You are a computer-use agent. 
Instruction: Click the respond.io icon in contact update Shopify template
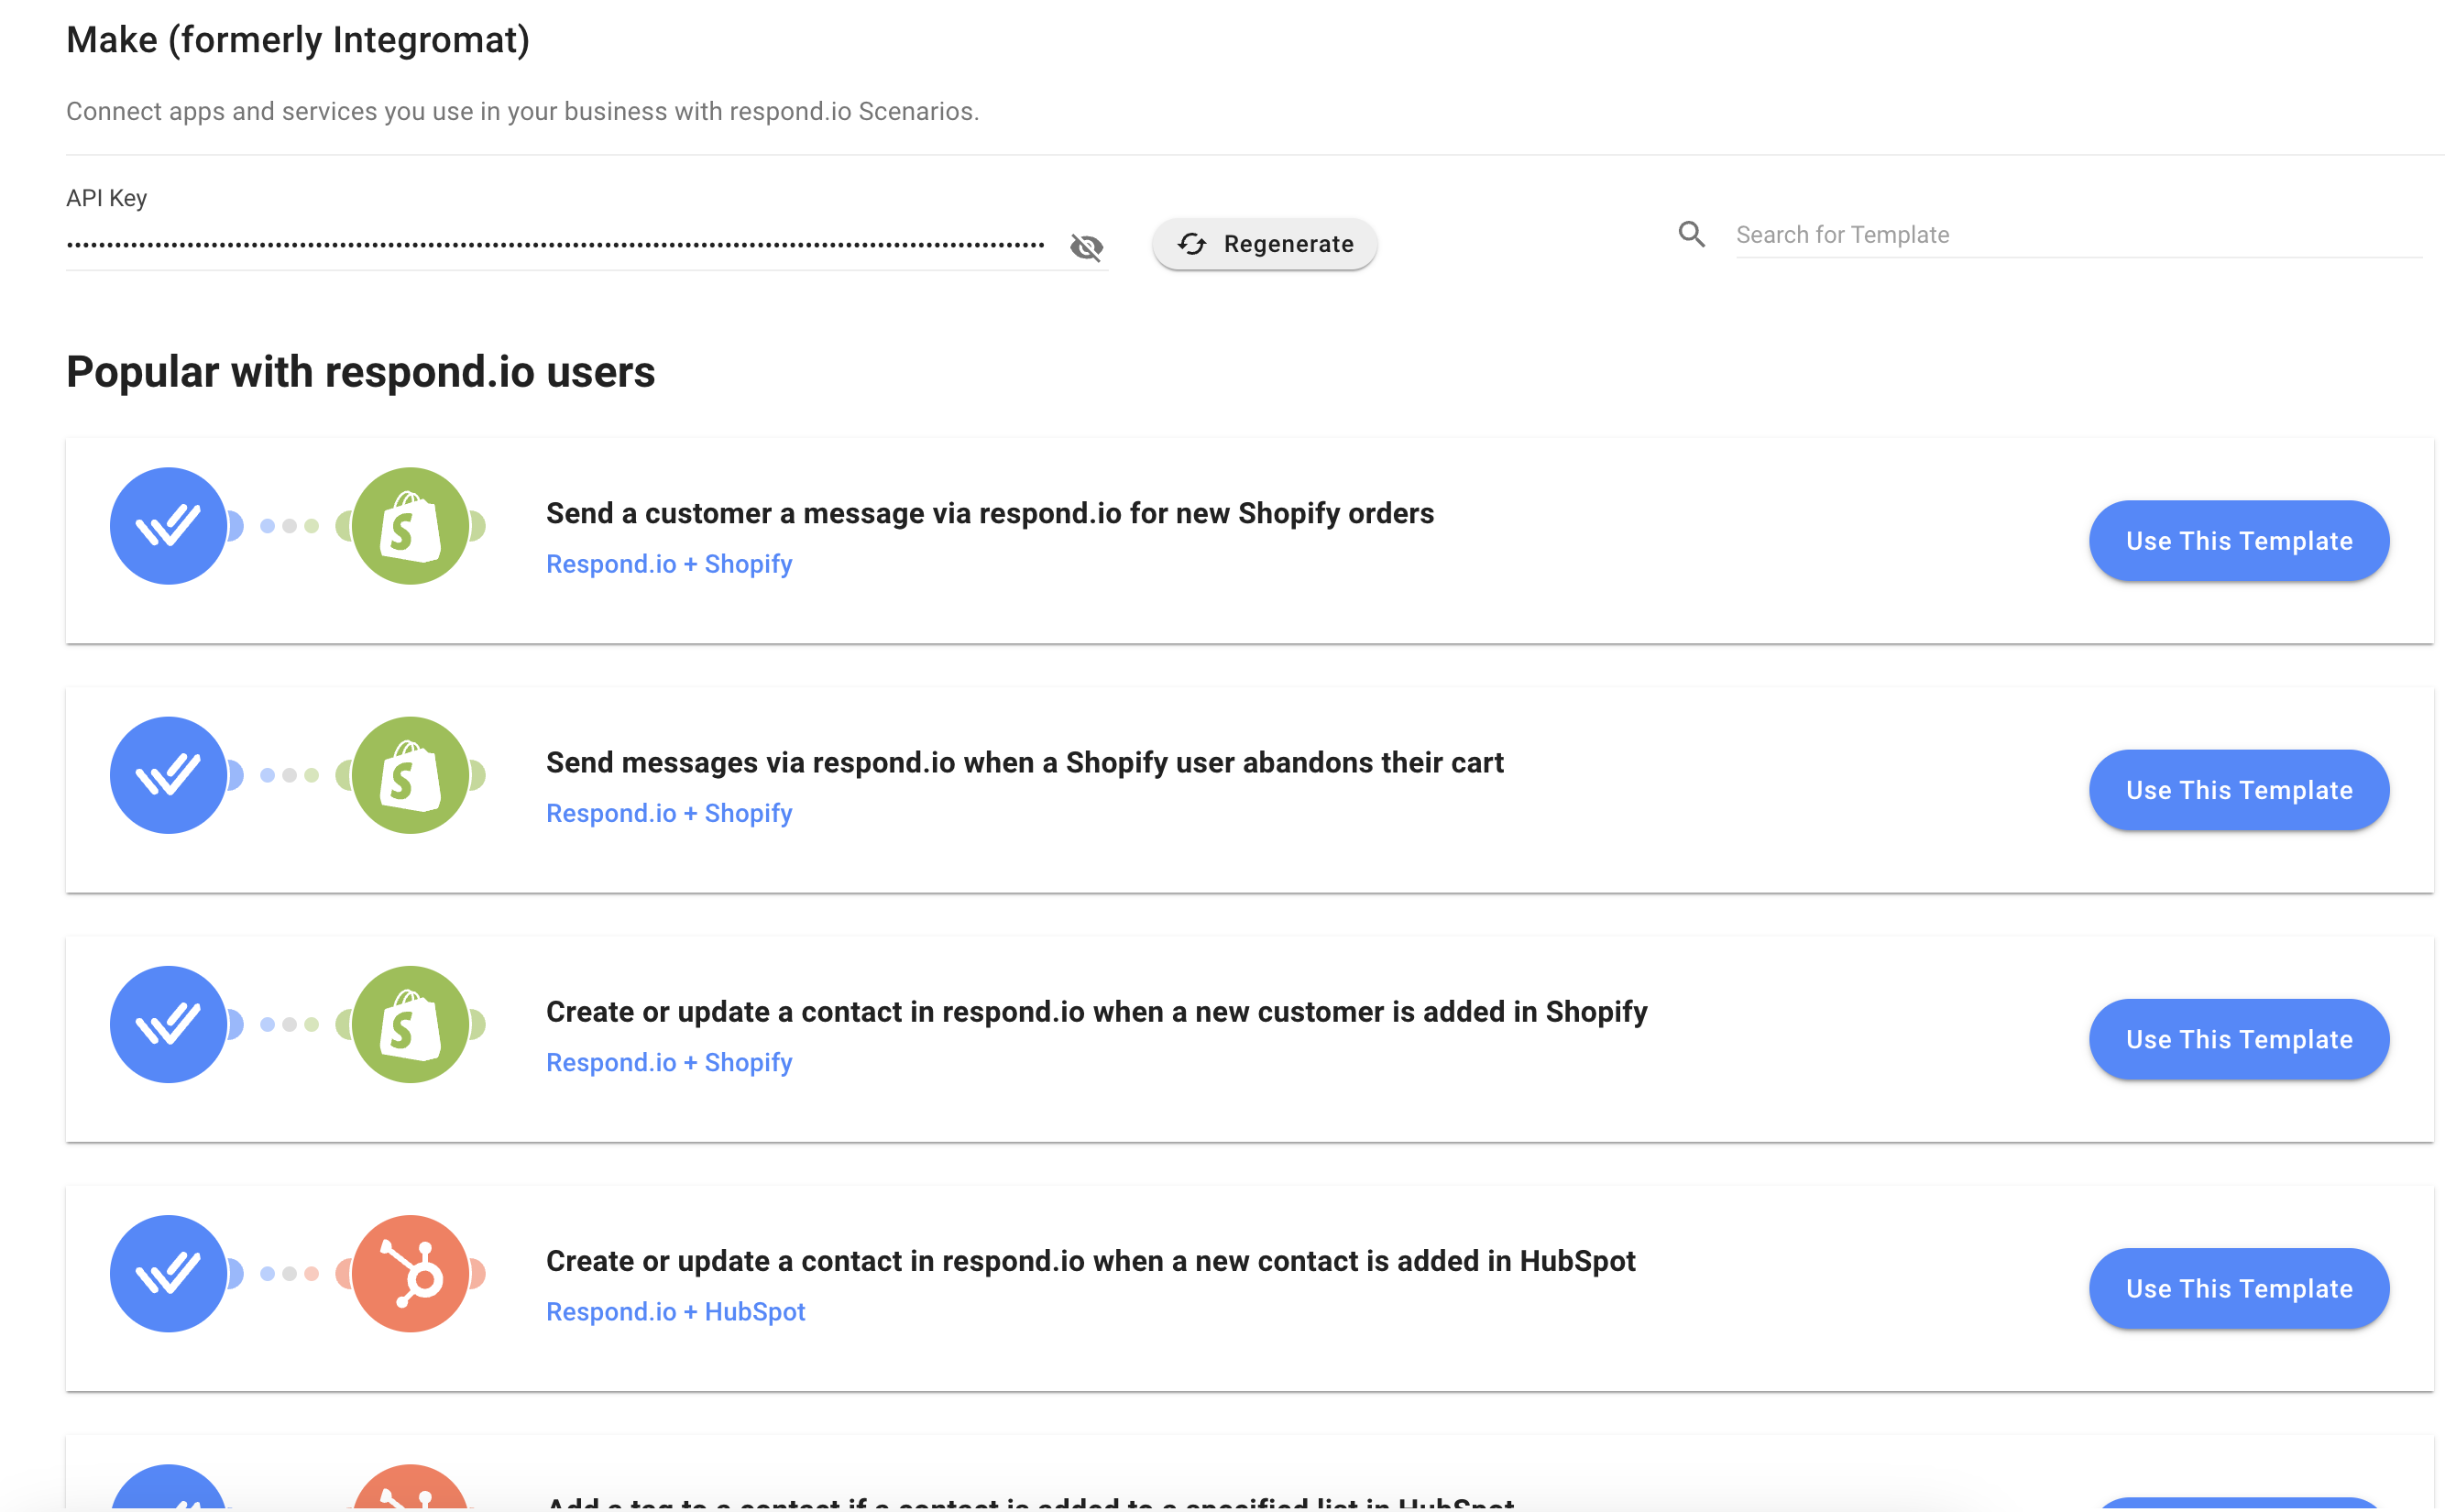pos(168,1024)
